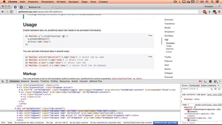This screenshot has width=222, height=125.
Task: Open navs.less:228 source link
Action: pyautogui.click(x=214, y=94)
